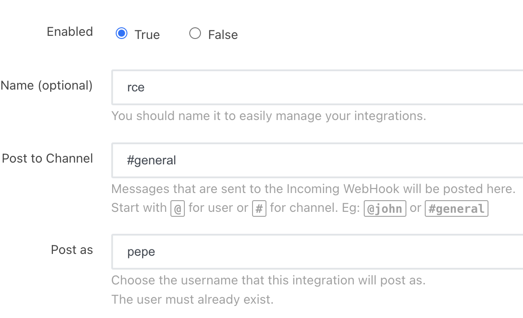
Task: Click the '#general' example code tag in hint
Action: pos(456,209)
